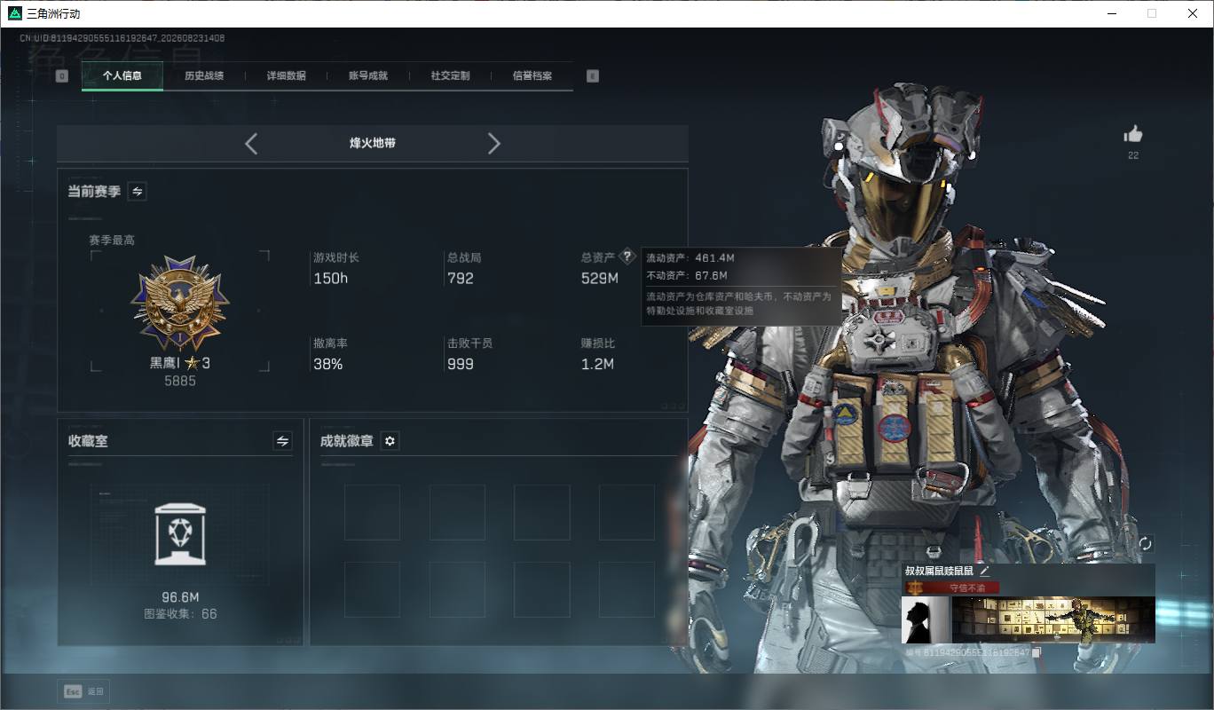Click the Q key hint before the tabs

pyautogui.click(x=62, y=76)
